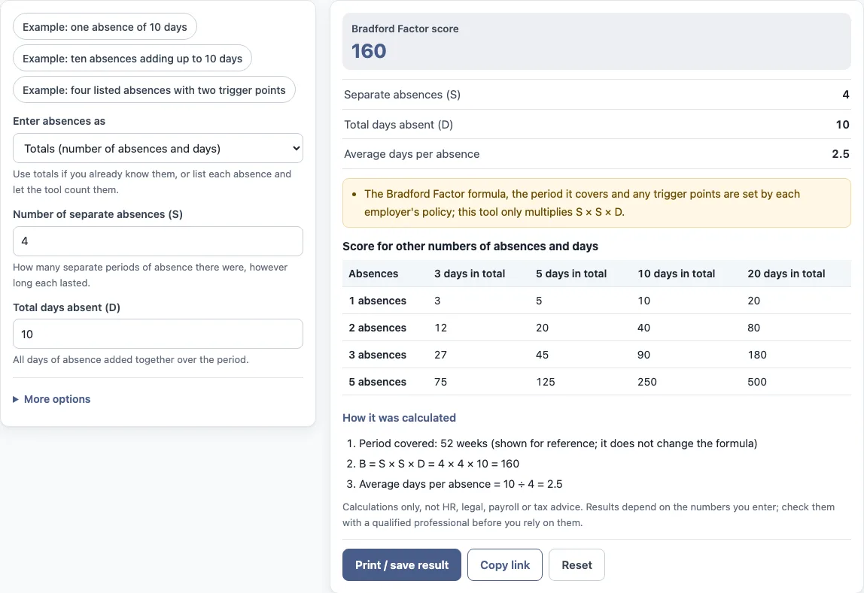This screenshot has height=593, width=864.
Task: Click Print / save result button
Action: pyautogui.click(x=402, y=565)
